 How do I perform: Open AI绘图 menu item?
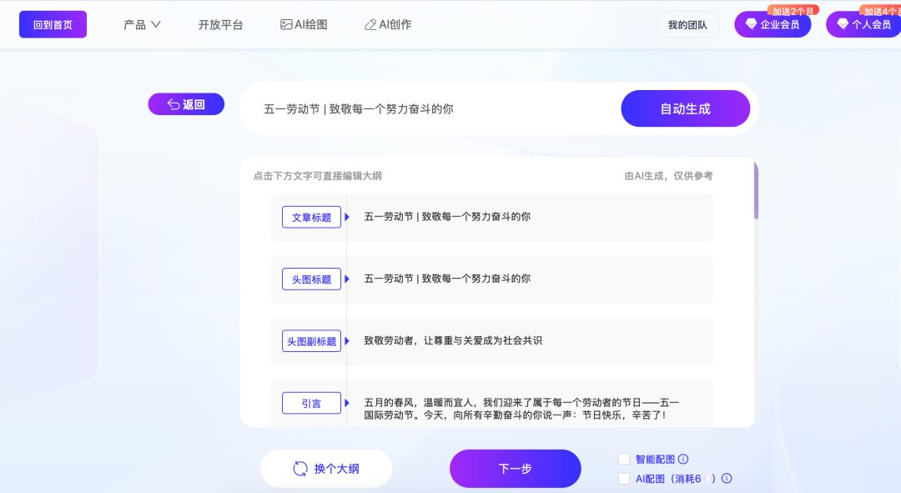click(304, 25)
